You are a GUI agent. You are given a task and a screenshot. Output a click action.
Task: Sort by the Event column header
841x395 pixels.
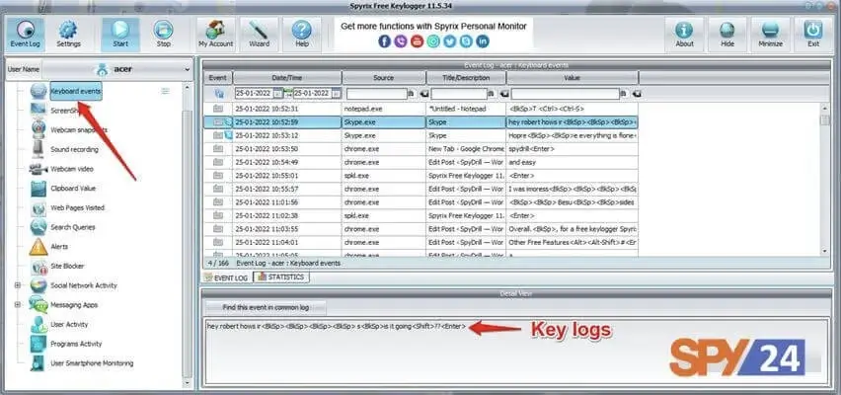coord(218,77)
